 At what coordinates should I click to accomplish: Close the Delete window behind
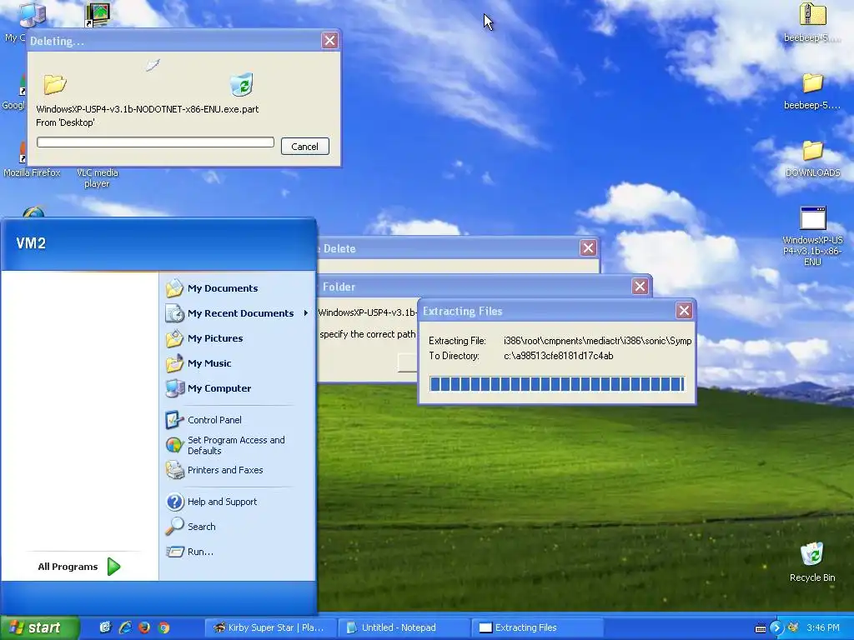click(x=588, y=248)
